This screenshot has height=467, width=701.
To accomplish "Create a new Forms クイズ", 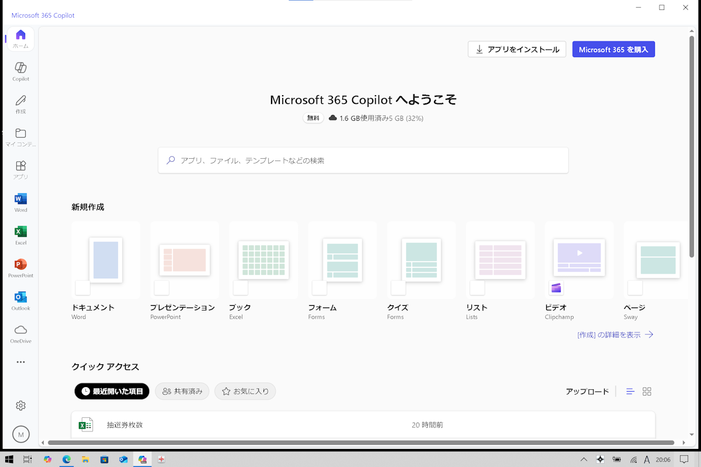I will tap(421, 271).
